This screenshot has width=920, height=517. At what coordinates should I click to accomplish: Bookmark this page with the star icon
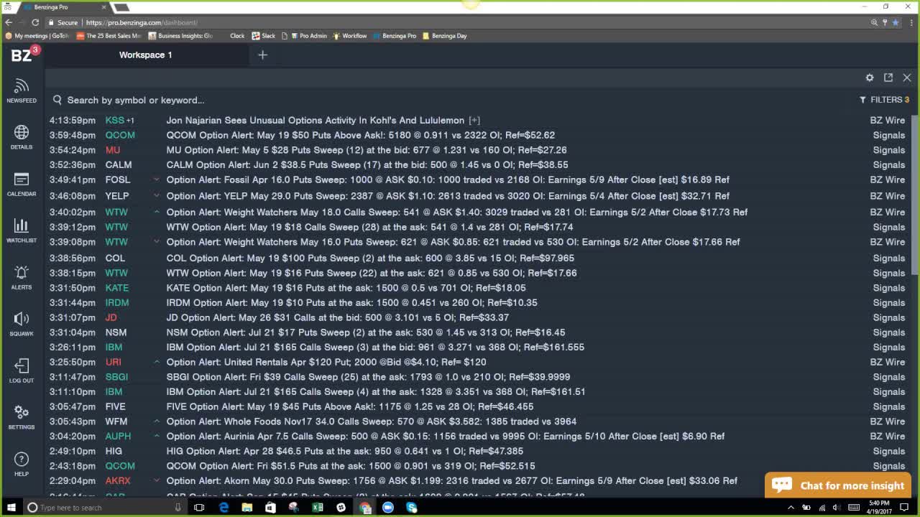[896, 22]
